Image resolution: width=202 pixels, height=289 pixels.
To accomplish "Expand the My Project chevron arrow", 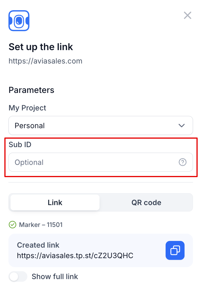I will (x=182, y=126).
